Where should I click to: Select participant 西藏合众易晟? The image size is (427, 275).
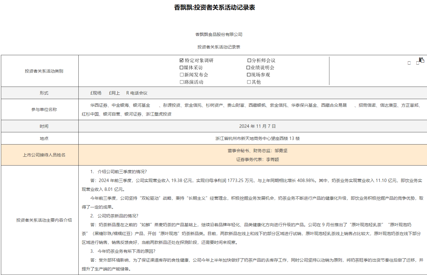pyautogui.click(x=334, y=105)
